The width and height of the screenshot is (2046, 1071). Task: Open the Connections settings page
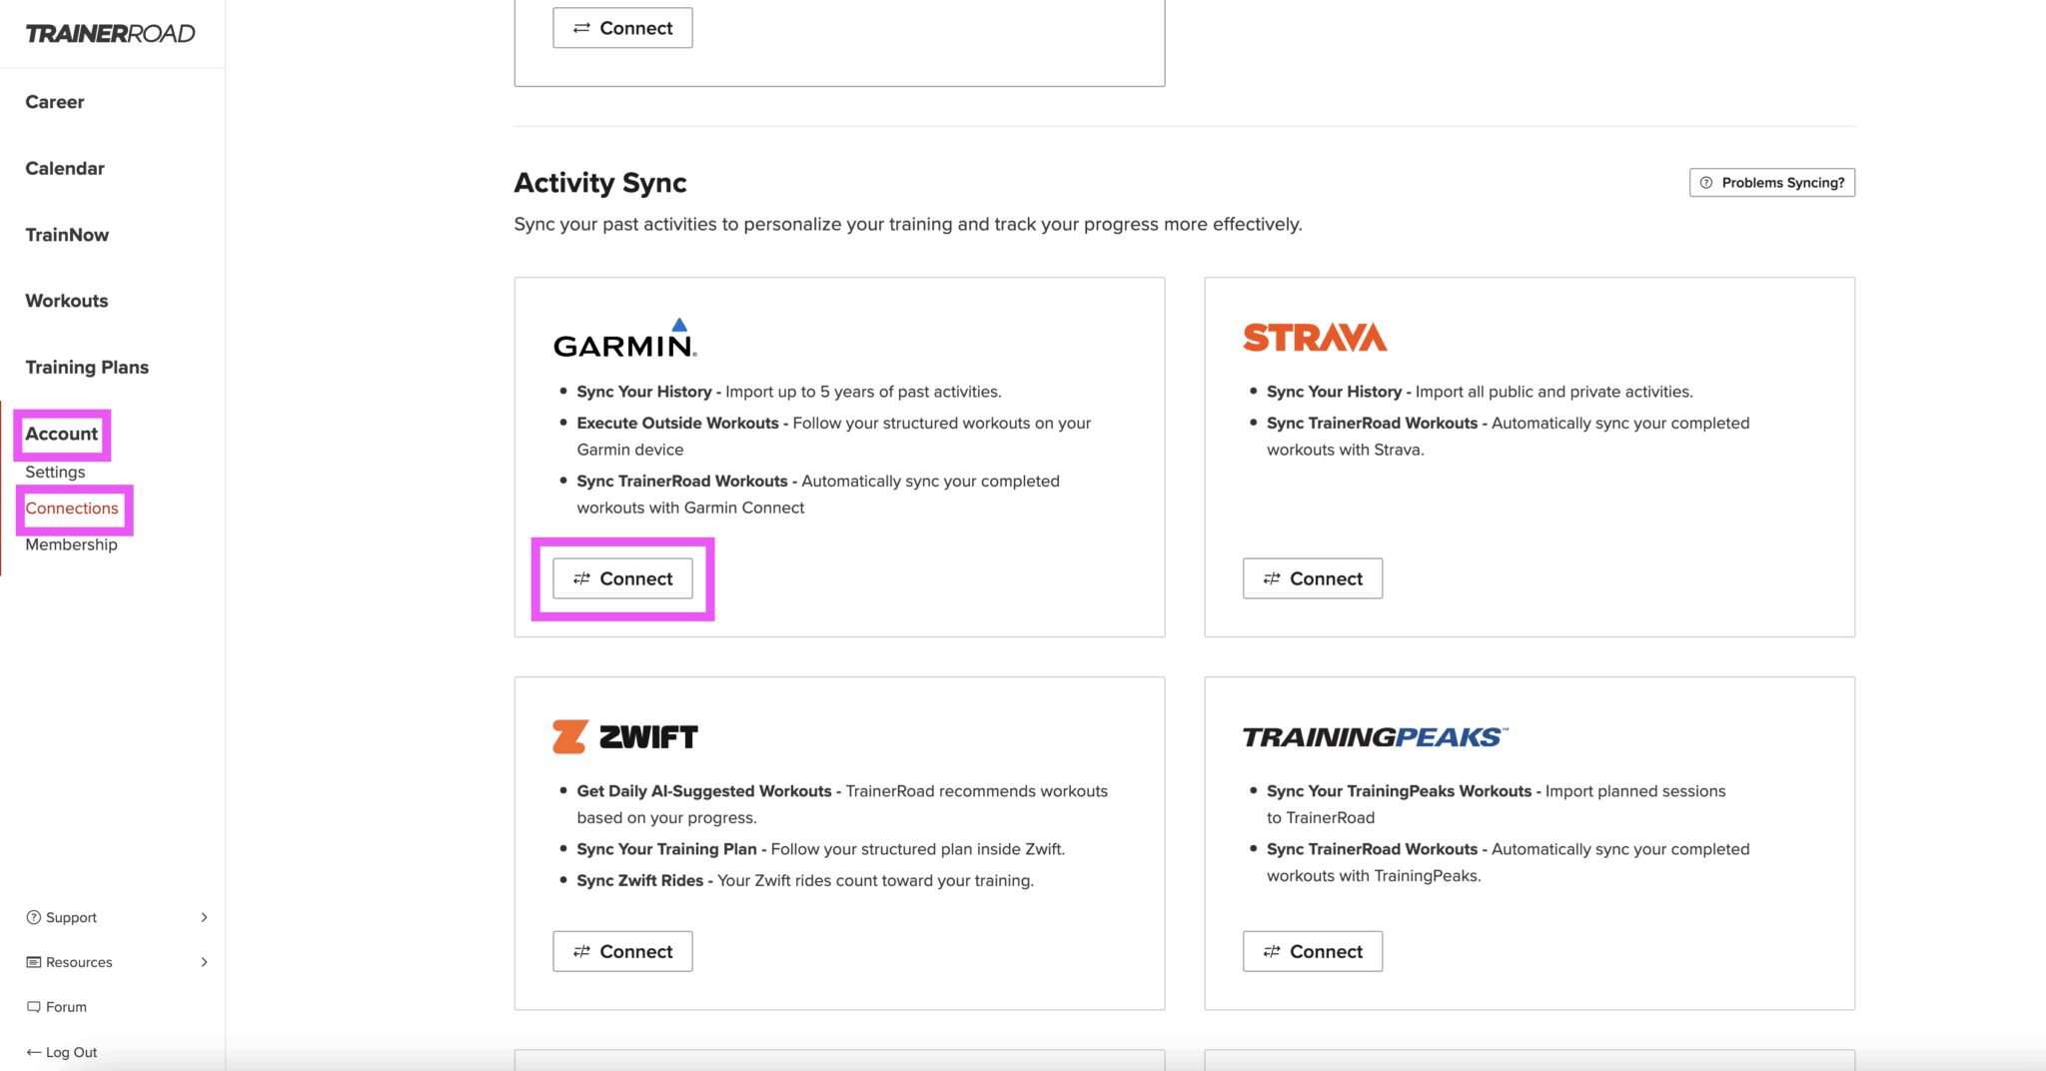(x=73, y=508)
